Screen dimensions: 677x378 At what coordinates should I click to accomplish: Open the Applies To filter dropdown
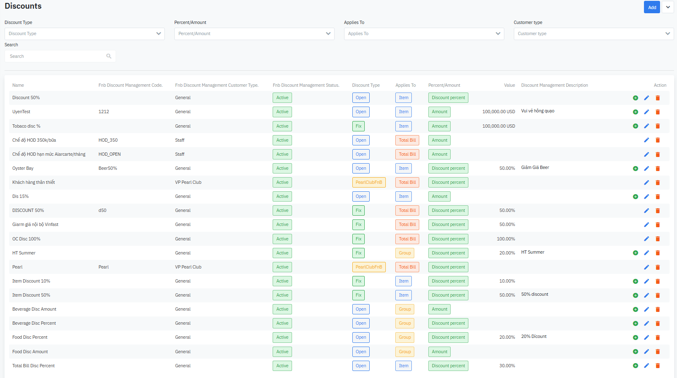coord(424,34)
